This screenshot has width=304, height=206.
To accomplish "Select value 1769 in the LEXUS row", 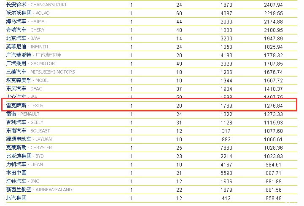I will click(x=226, y=106).
